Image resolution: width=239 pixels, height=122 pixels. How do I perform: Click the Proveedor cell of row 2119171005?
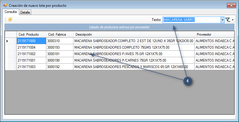pyautogui.click(x=215, y=41)
